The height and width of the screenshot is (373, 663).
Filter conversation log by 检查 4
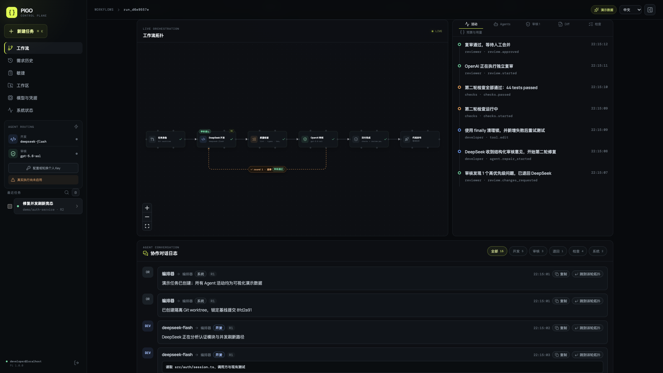point(578,251)
